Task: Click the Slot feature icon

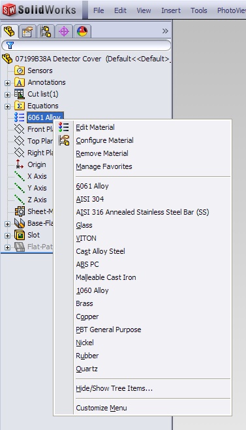Action: click(20, 235)
